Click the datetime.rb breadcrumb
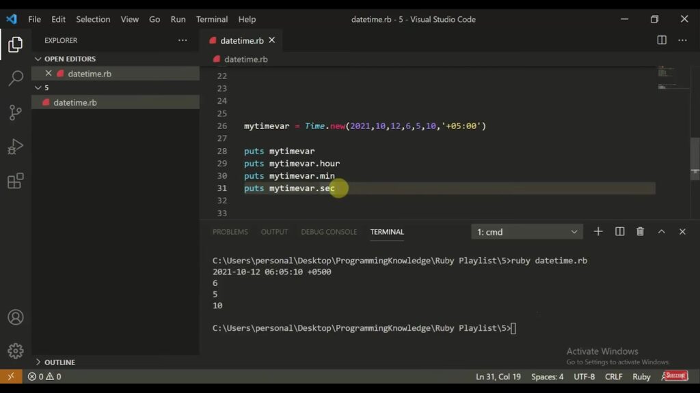The height and width of the screenshot is (393, 700). (x=245, y=59)
